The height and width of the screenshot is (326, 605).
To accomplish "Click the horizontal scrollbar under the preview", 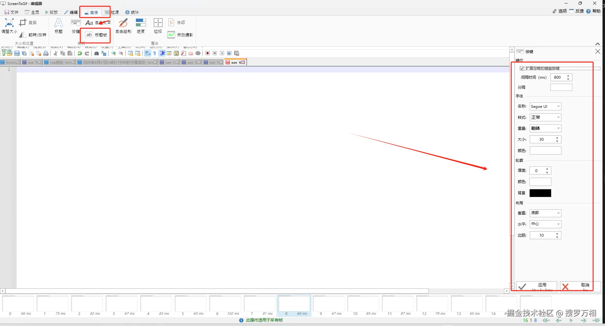I will [x=217, y=291].
